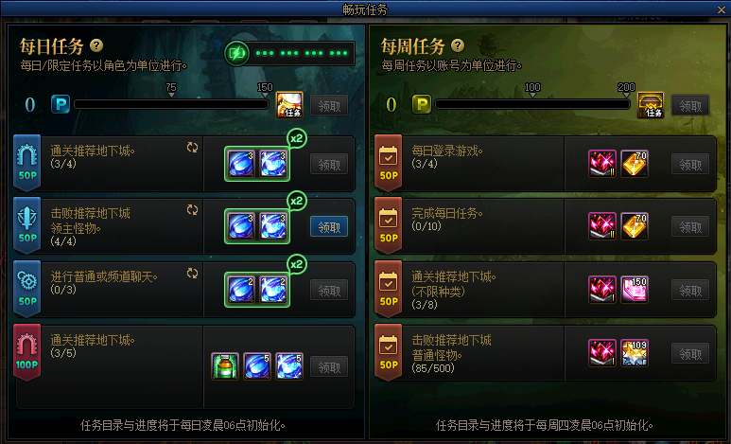Screen dimensions: 731x444
Task: Claim reward for 击败推荐地下城领主怪物 (4/4)
Action: (x=329, y=227)
